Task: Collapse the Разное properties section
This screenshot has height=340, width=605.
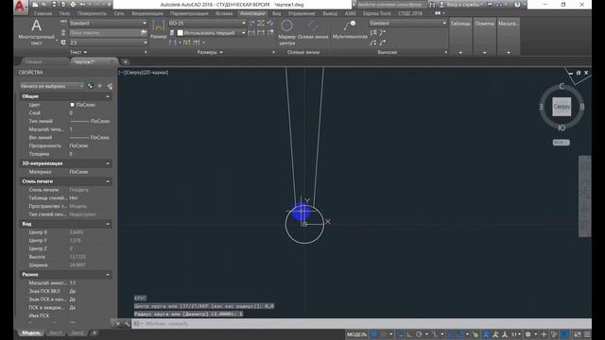Action: click(108, 275)
